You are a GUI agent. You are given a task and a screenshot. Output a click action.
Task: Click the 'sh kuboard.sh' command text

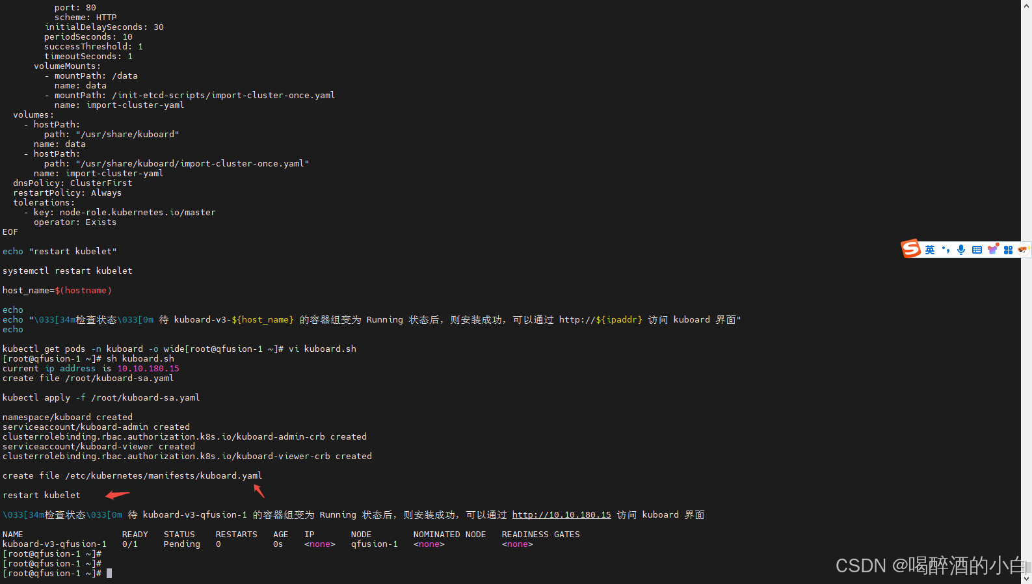pyautogui.click(x=140, y=359)
